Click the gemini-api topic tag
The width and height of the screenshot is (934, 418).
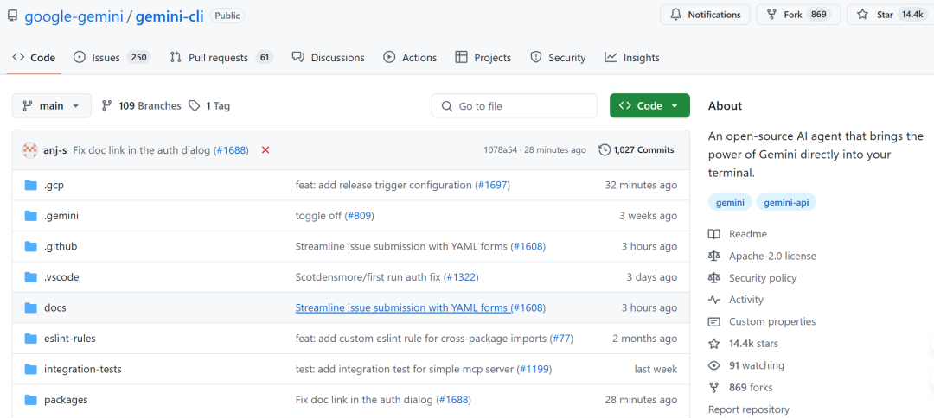tap(786, 202)
